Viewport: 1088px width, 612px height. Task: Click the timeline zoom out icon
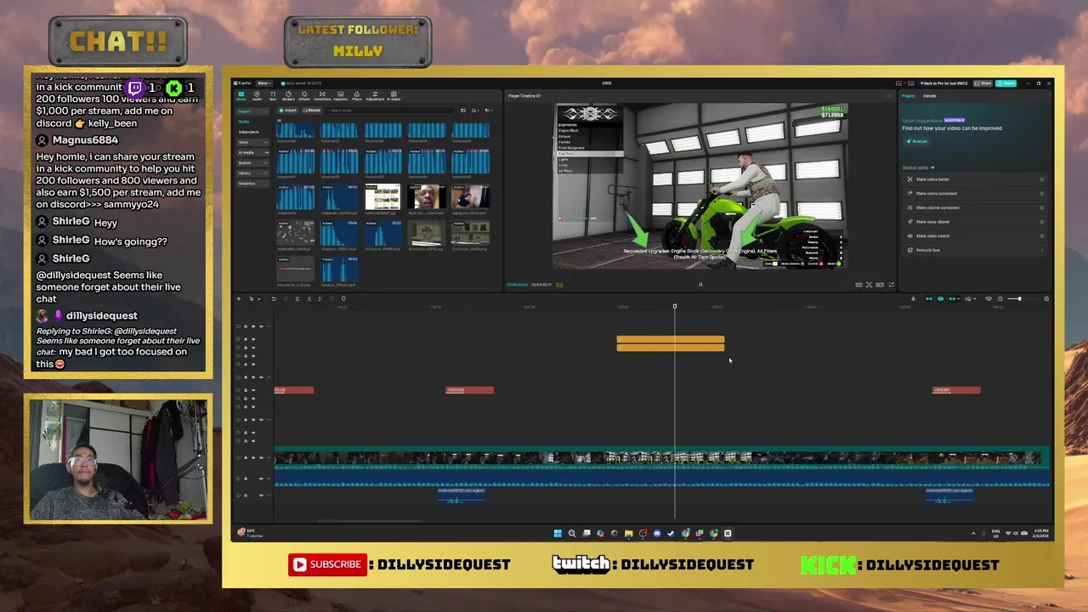click(1000, 299)
